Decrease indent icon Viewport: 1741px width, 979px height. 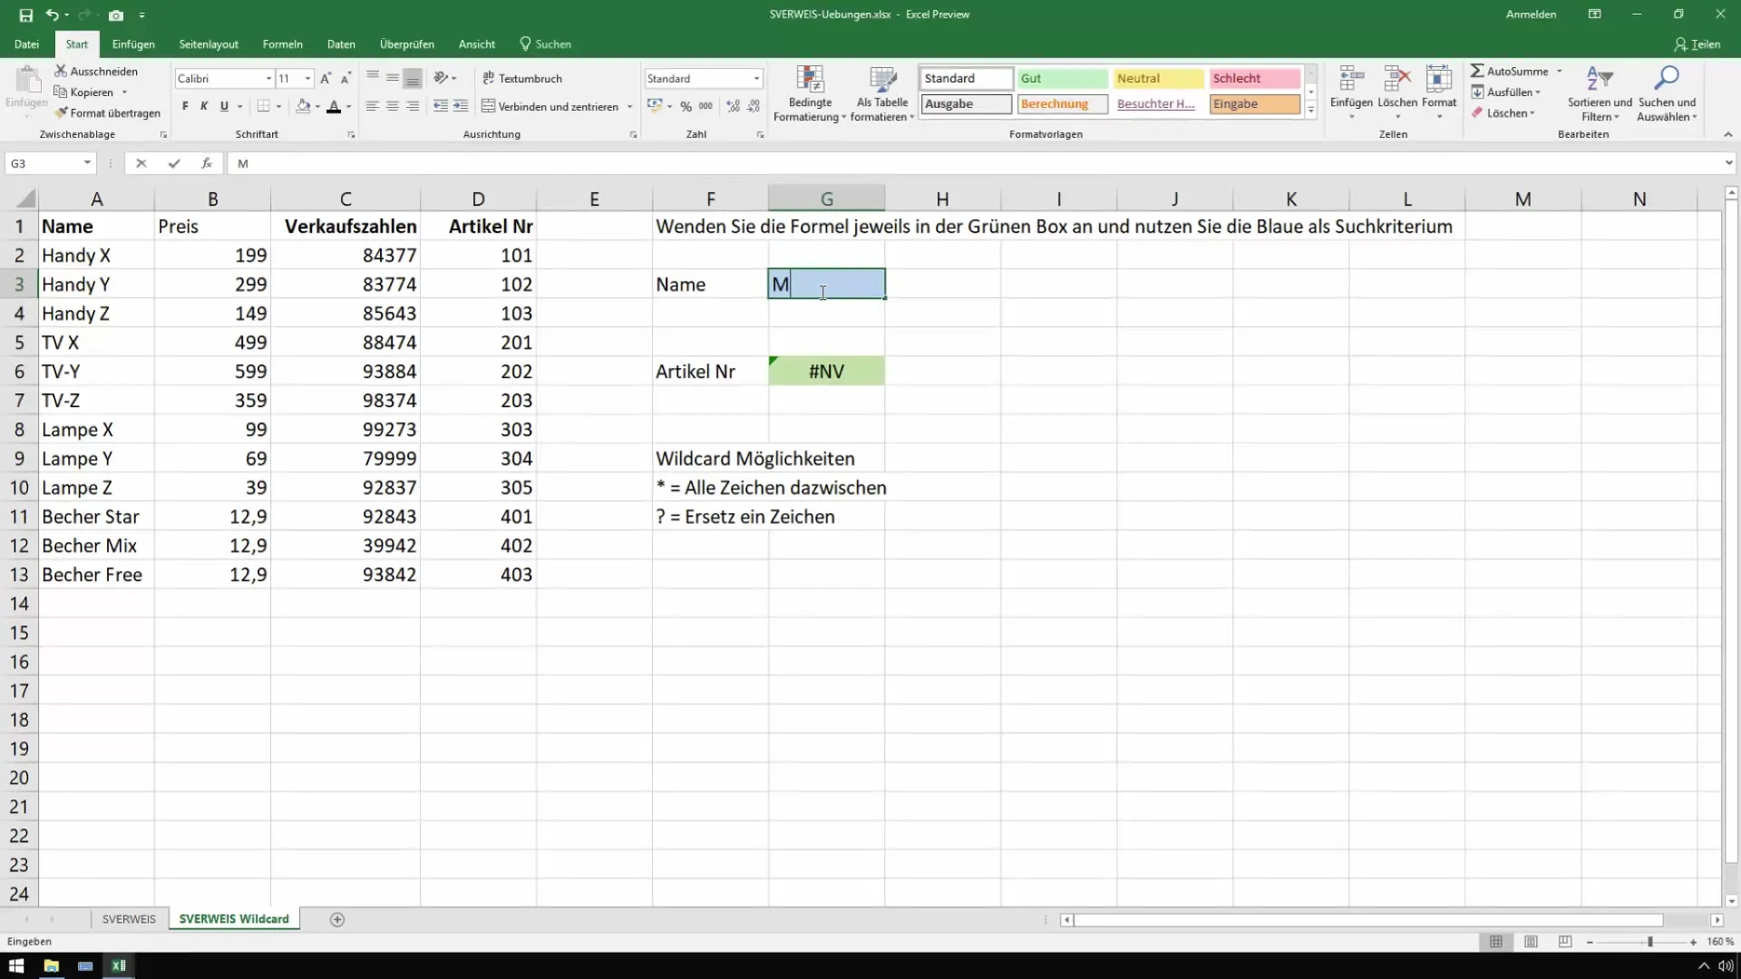coord(441,106)
